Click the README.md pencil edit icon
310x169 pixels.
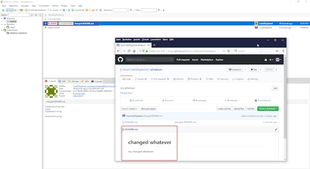pyautogui.click(x=276, y=130)
